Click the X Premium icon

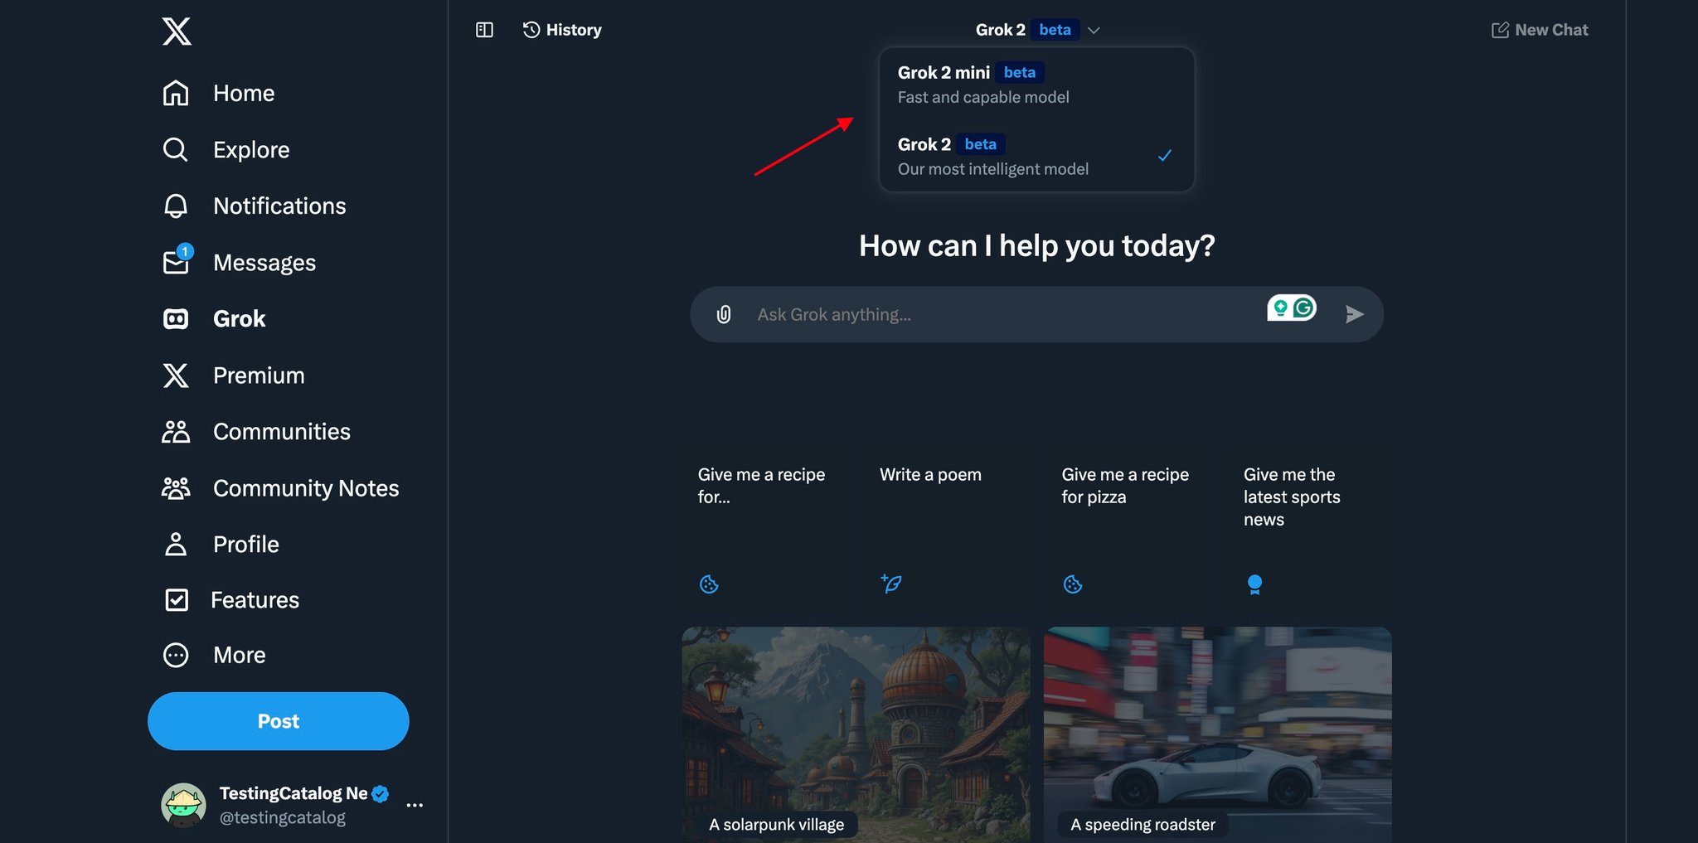tap(176, 375)
